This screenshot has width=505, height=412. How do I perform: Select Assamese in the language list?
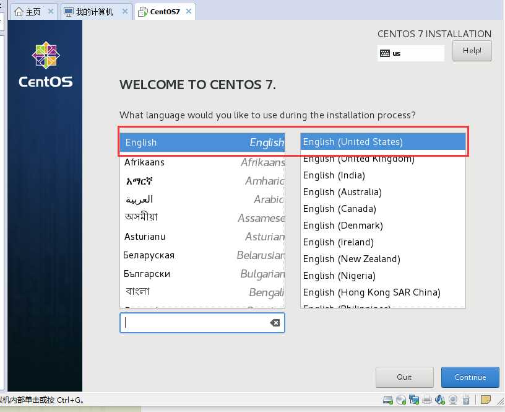tap(202, 218)
